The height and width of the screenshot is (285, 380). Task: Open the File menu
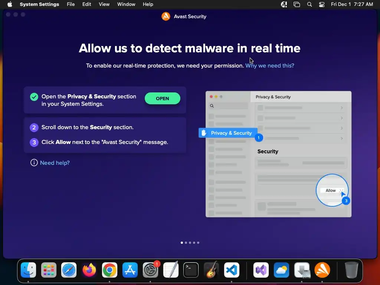pyautogui.click(x=71, y=4)
